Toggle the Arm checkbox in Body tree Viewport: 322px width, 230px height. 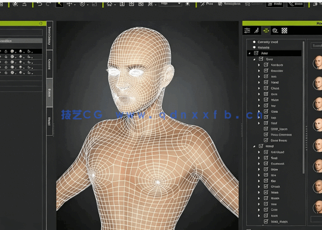point(266,76)
